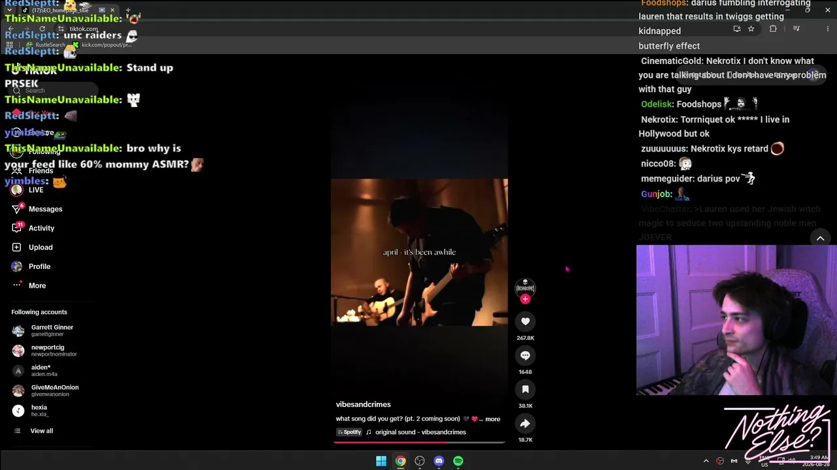Go back in the browser

(x=10, y=29)
